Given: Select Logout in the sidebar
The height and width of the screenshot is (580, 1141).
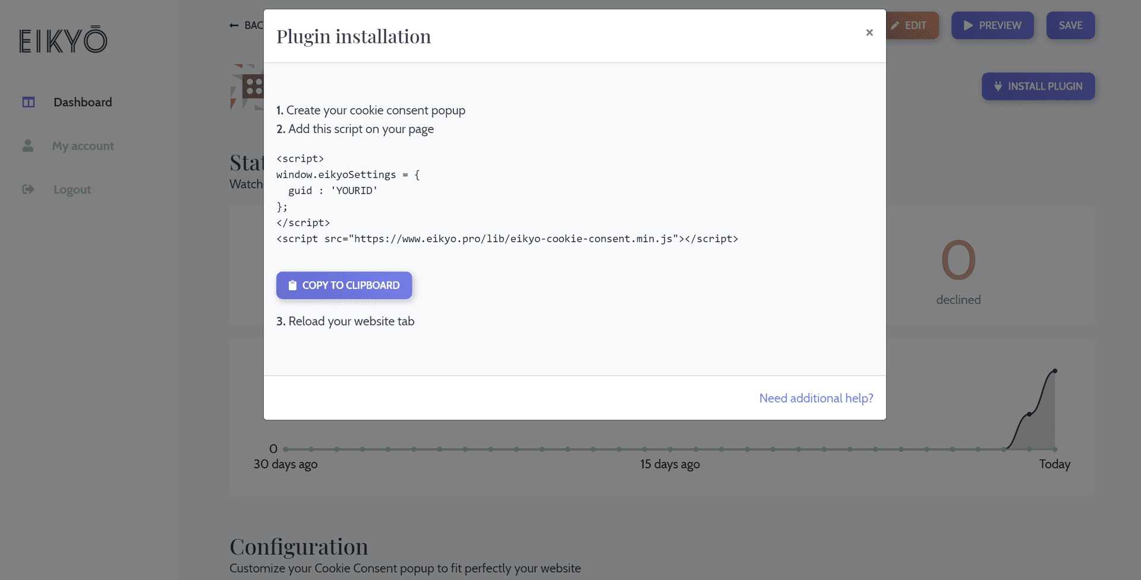Looking at the screenshot, I should coord(72,190).
